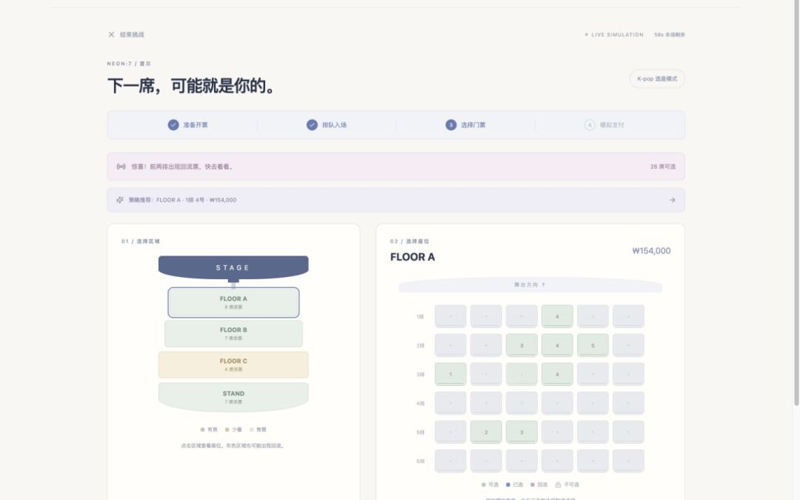Click the lock icon next to 不可选 in legend
This screenshot has height=500, width=800.
[559, 484]
